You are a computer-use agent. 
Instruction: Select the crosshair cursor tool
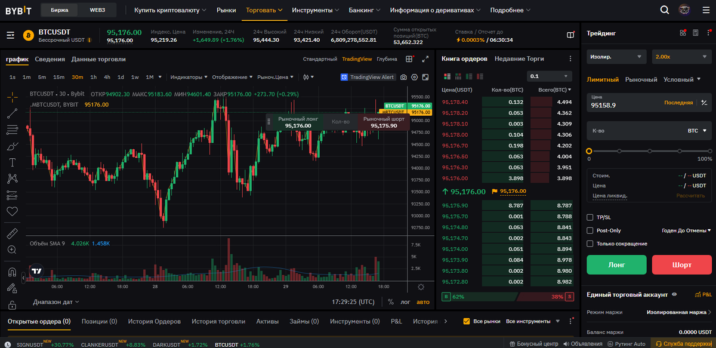(13, 97)
